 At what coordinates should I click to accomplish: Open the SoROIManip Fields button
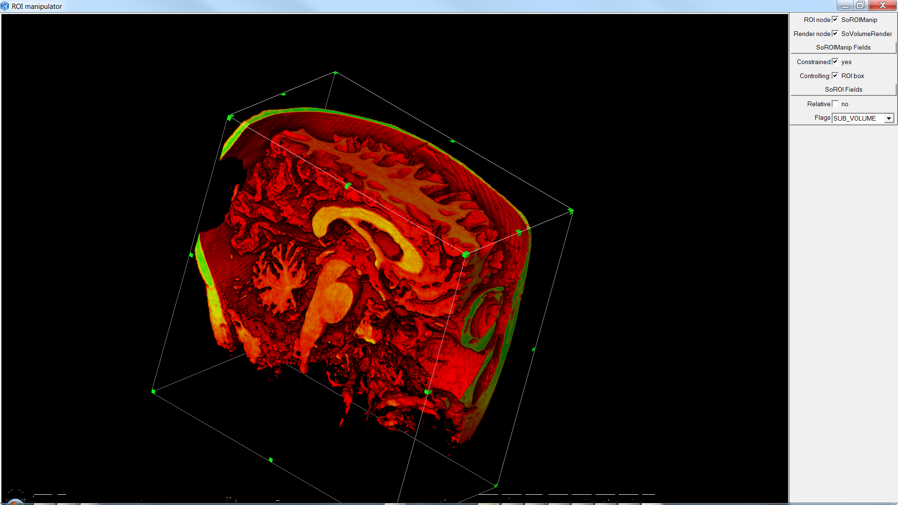coord(843,48)
